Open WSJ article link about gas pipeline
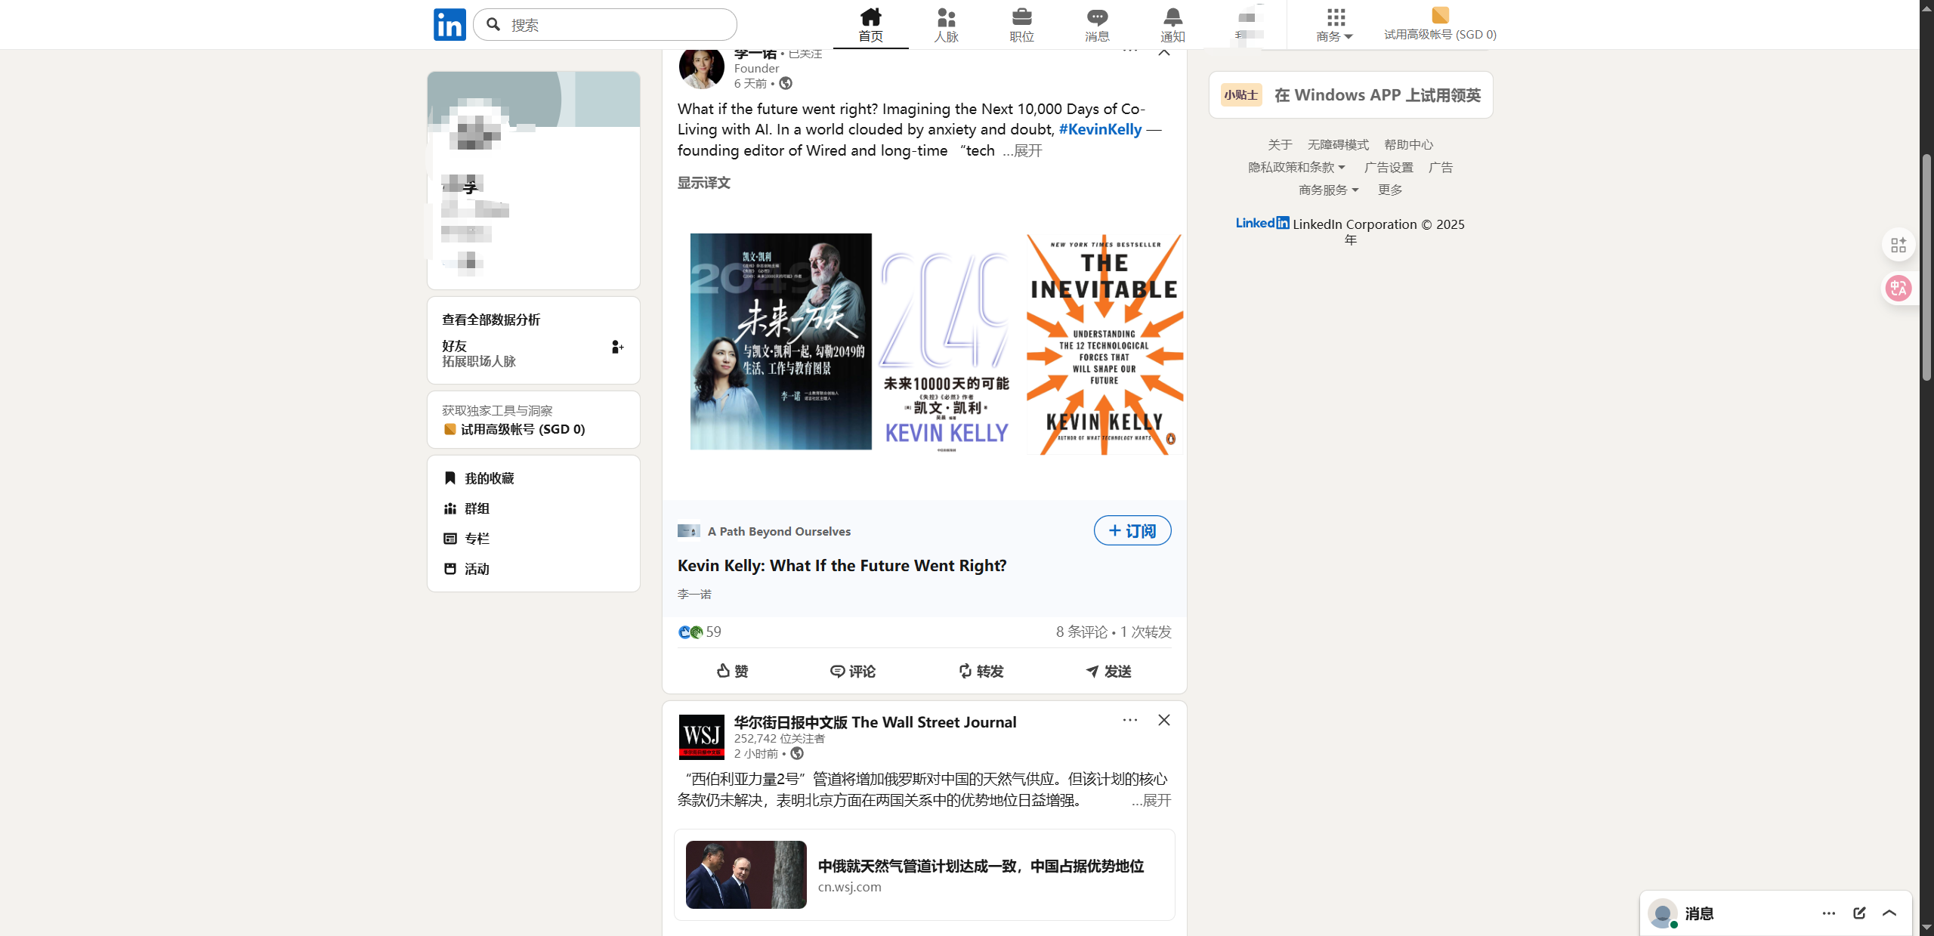Image resolution: width=1934 pixels, height=936 pixels. pyautogui.click(x=980, y=866)
